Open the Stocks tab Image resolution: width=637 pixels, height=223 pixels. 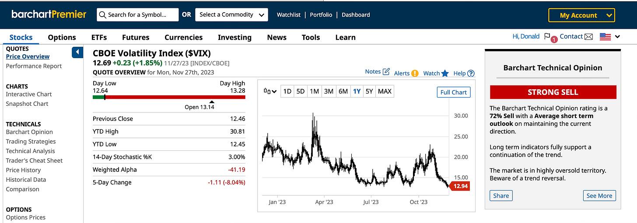pos(21,38)
